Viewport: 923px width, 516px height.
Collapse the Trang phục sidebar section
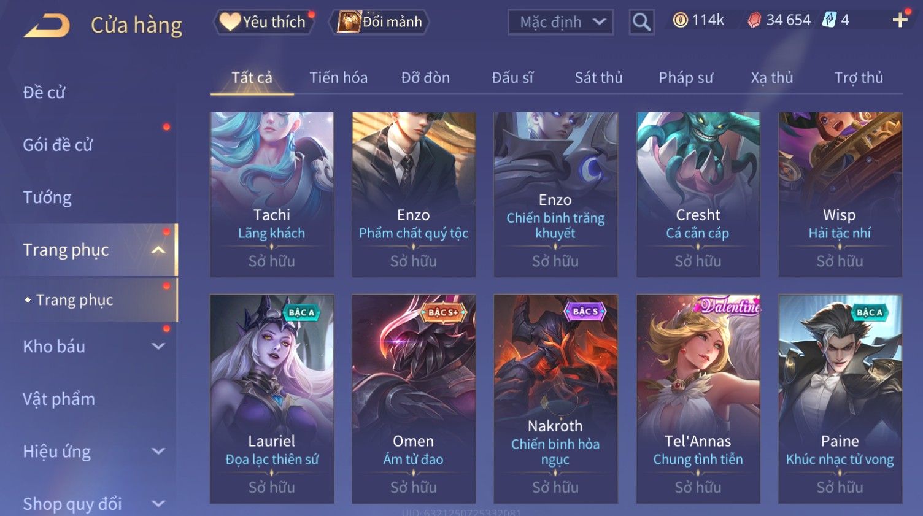[158, 250]
